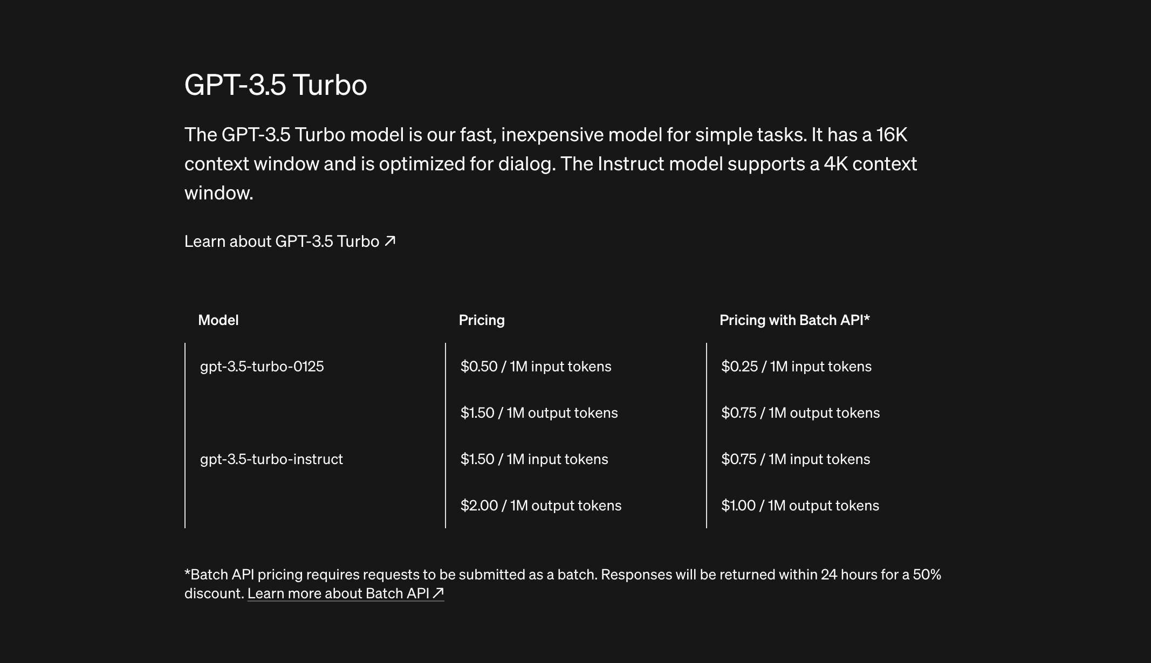Click the $1.50 / 1M input tokens price

point(534,459)
